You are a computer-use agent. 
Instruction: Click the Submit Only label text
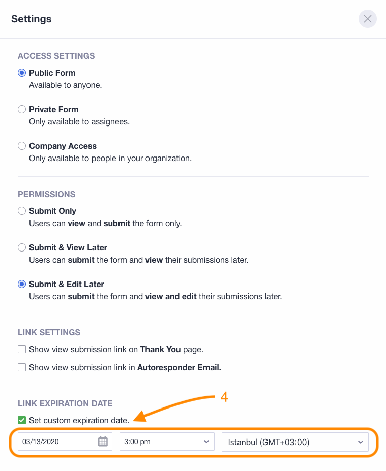coord(52,211)
